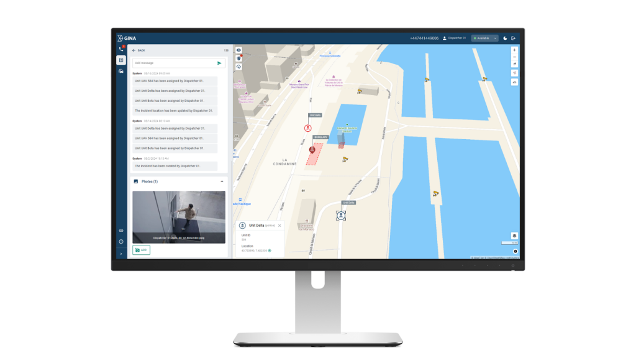636x358 pixels.
Task: Click the cloud download map icon
Action: (239, 67)
